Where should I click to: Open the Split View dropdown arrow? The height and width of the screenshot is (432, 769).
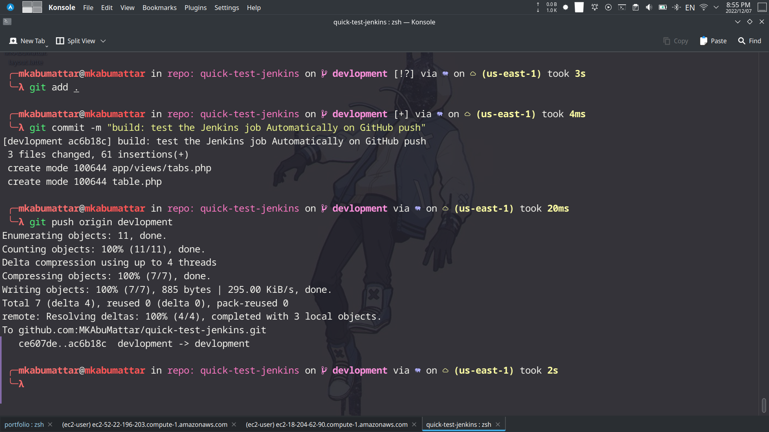[103, 41]
